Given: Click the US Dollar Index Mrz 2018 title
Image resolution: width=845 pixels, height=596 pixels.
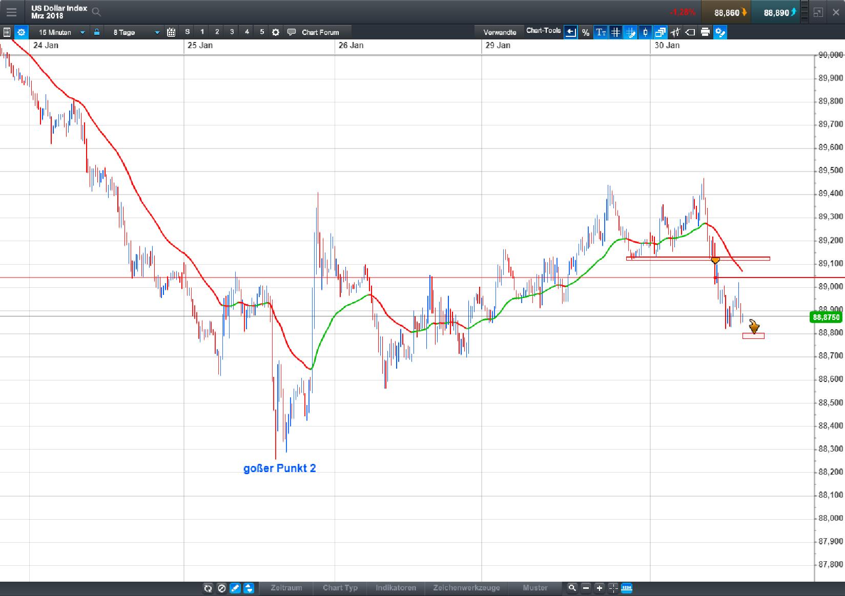Looking at the screenshot, I should [x=59, y=12].
